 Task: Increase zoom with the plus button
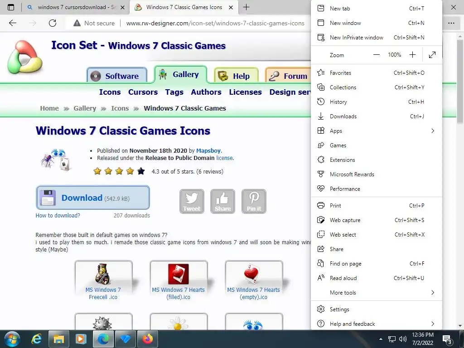point(412,55)
